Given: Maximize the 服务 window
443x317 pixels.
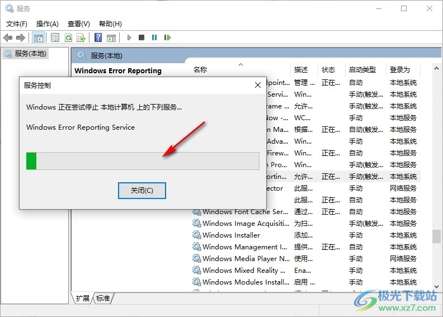Looking at the screenshot, I should pos(404,8).
